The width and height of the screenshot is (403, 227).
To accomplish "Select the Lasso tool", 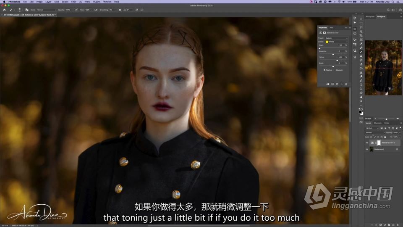I will click(361, 27).
